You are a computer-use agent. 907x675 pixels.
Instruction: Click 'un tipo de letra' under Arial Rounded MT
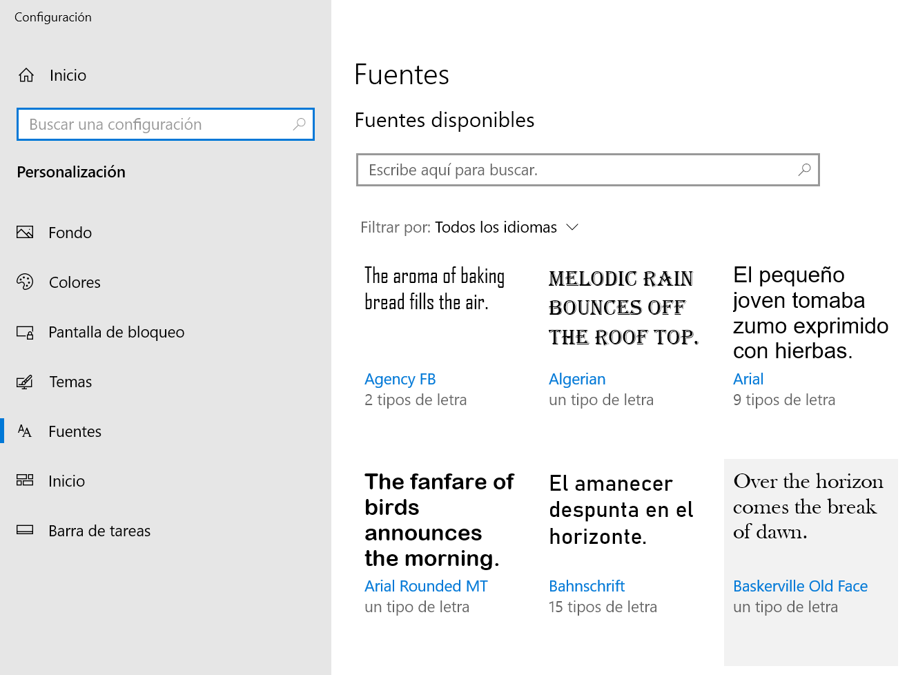point(417,607)
